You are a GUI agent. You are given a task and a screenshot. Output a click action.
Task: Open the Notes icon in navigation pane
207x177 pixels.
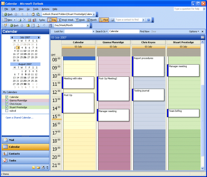pos(33,167)
